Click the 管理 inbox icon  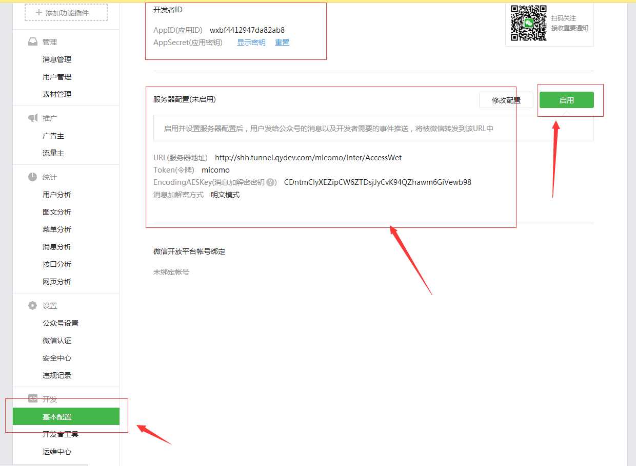33,41
